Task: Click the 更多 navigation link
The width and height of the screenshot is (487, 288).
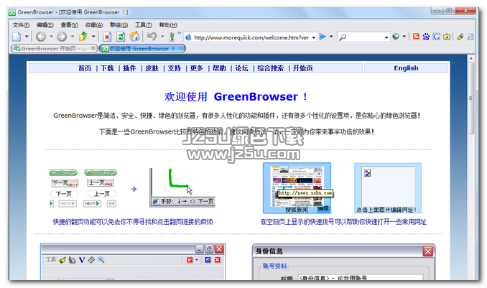Action: pos(197,68)
